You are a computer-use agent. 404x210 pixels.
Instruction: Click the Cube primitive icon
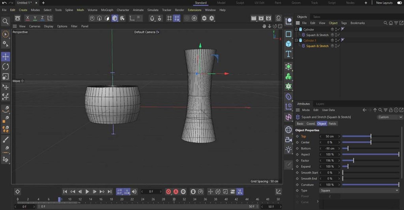click(288, 44)
